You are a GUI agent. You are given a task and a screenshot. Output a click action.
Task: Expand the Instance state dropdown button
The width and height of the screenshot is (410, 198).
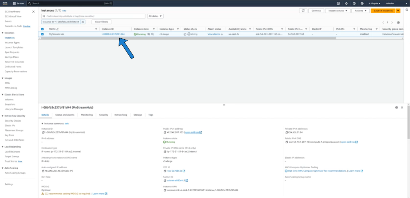pyautogui.click(x=337, y=11)
